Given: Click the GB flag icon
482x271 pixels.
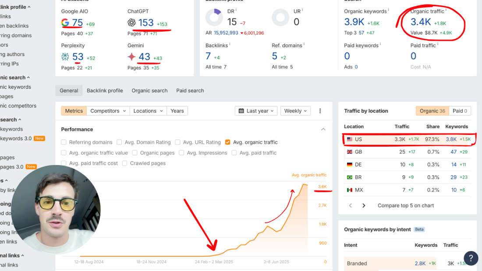Looking at the screenshot, I should [x=350, y=152].
